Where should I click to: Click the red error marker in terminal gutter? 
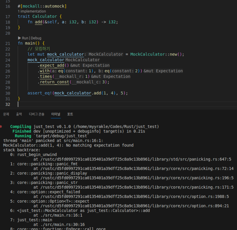1,127
